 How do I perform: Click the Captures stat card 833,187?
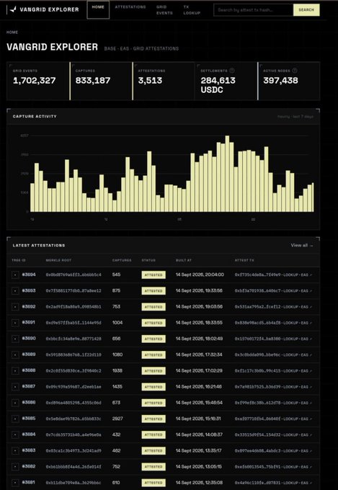pos(101,81)
